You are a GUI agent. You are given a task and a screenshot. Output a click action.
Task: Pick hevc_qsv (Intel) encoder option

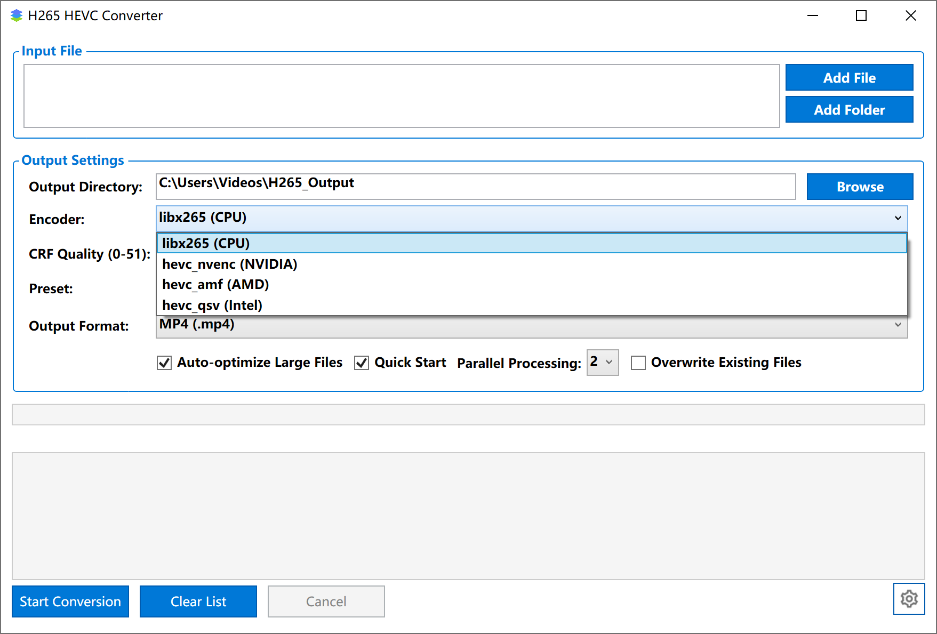coord(212,306)
